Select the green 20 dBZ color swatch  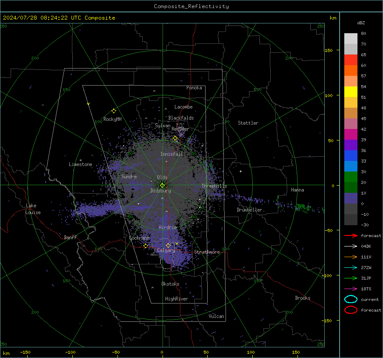[x=351, y=177]
